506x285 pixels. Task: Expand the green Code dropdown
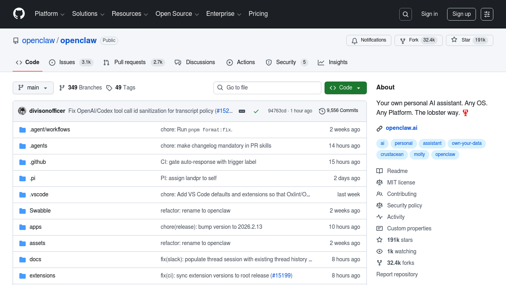[x=346, y=88]
